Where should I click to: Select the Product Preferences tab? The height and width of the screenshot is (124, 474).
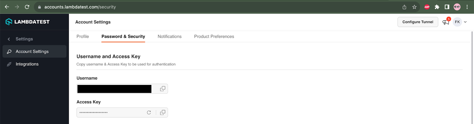(x=214, y=36)
